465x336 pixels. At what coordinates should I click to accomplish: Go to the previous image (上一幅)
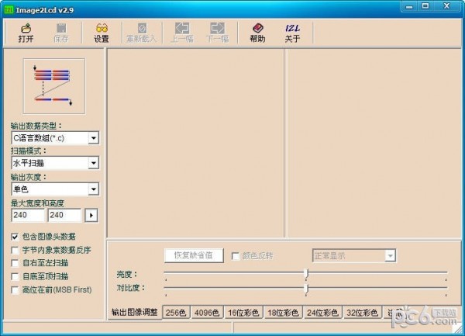pos(182,33)
